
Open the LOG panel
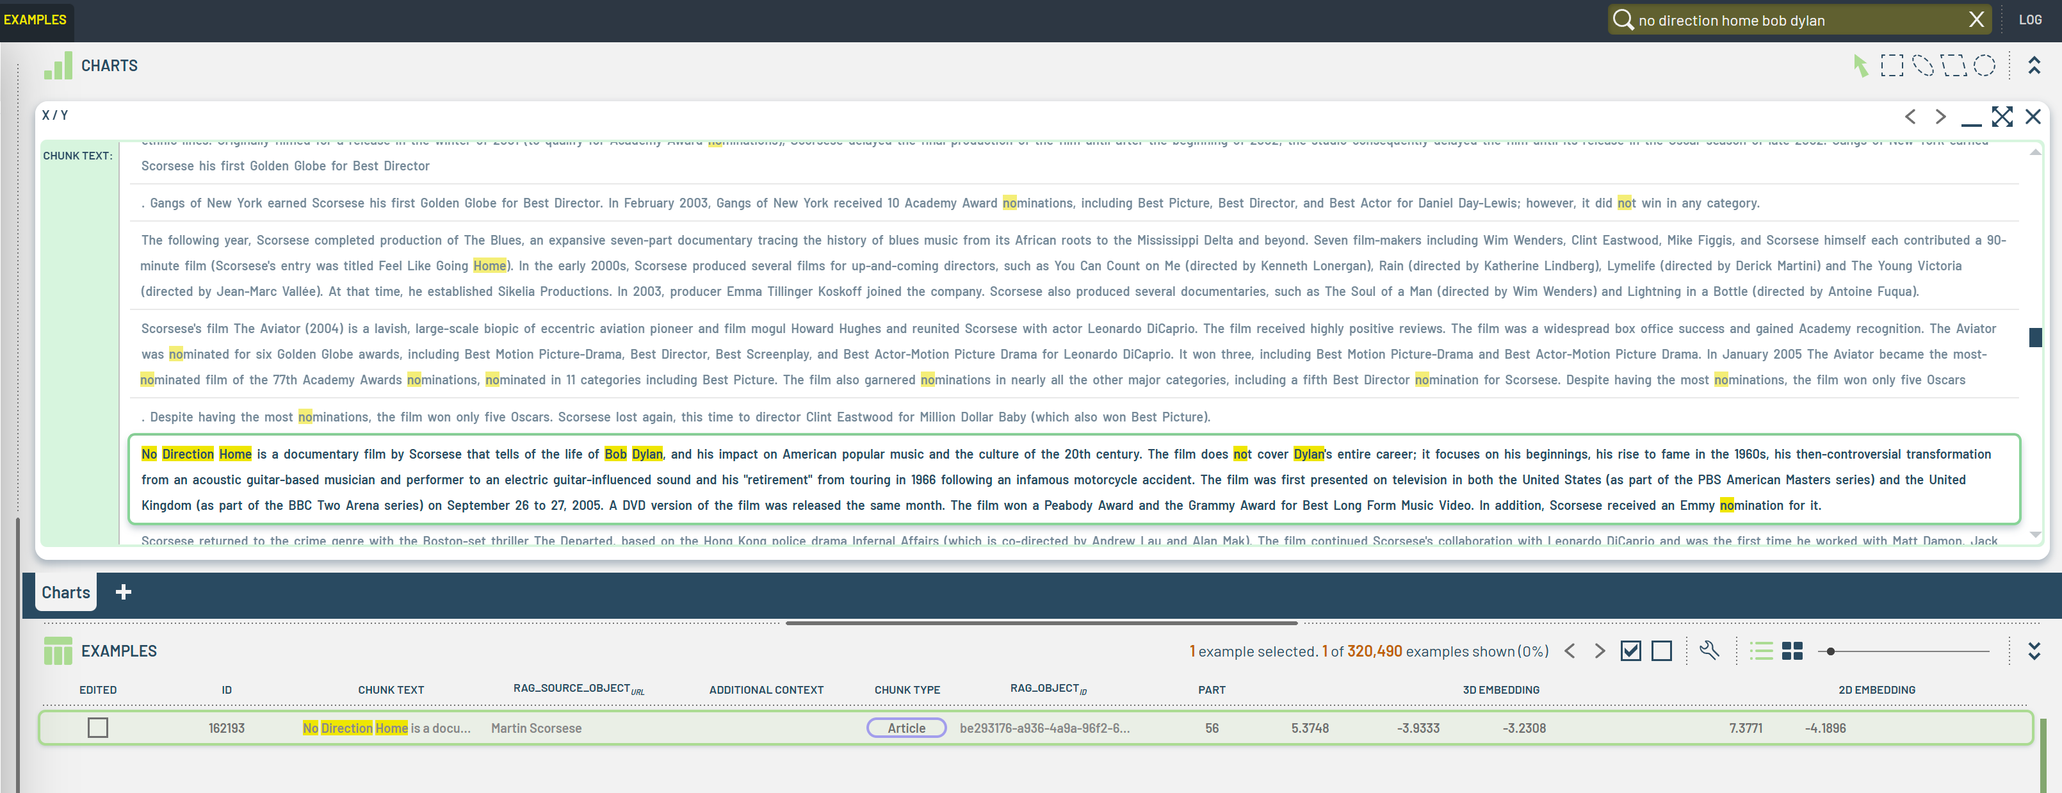tap(2030, 20)
